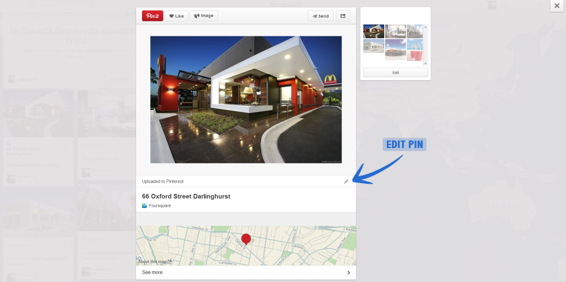Click the share arrow icon beside Send
This screenshot has height=282, width=566.
[x=343, y=16]
